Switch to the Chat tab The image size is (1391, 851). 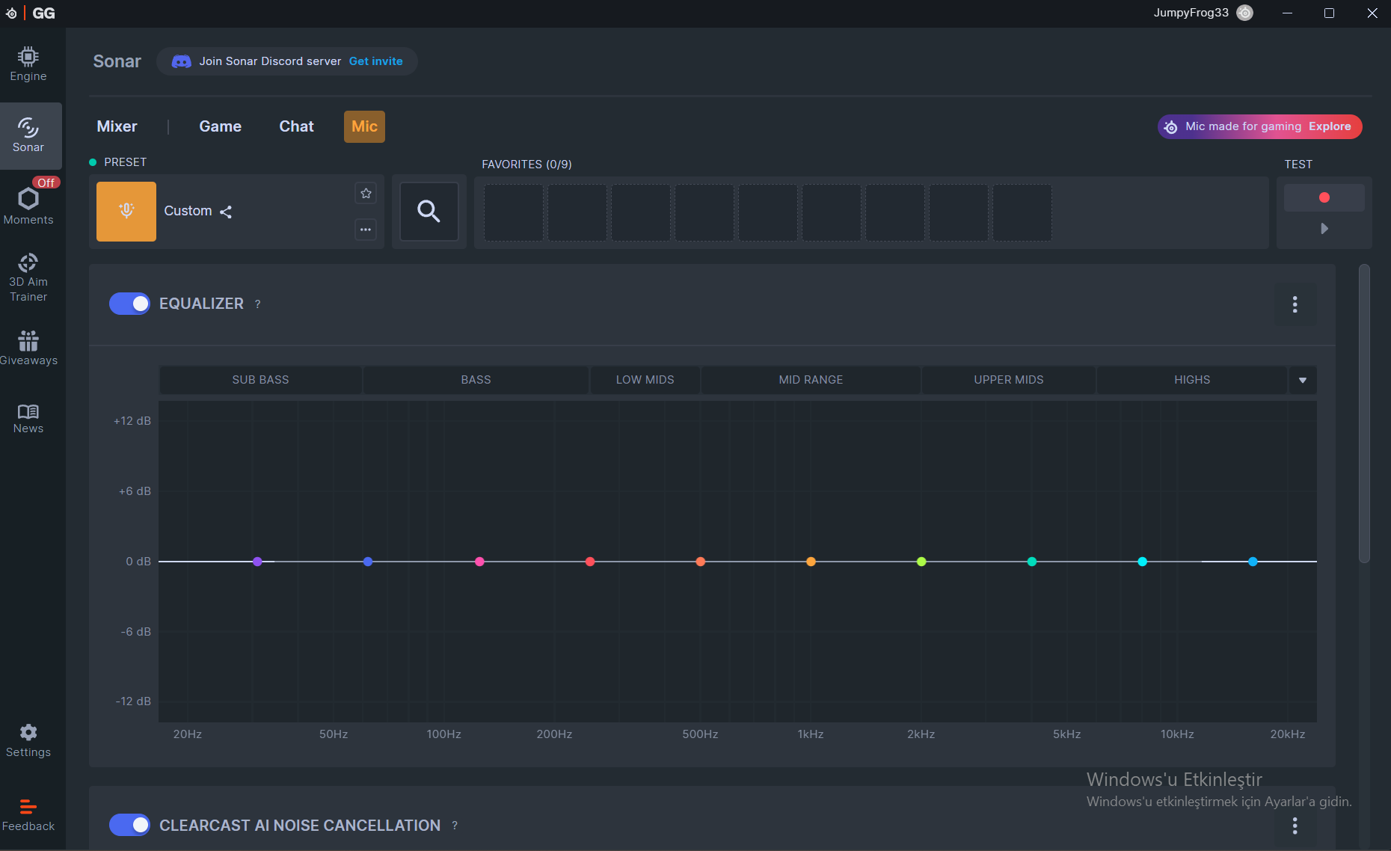pos(297,126)
